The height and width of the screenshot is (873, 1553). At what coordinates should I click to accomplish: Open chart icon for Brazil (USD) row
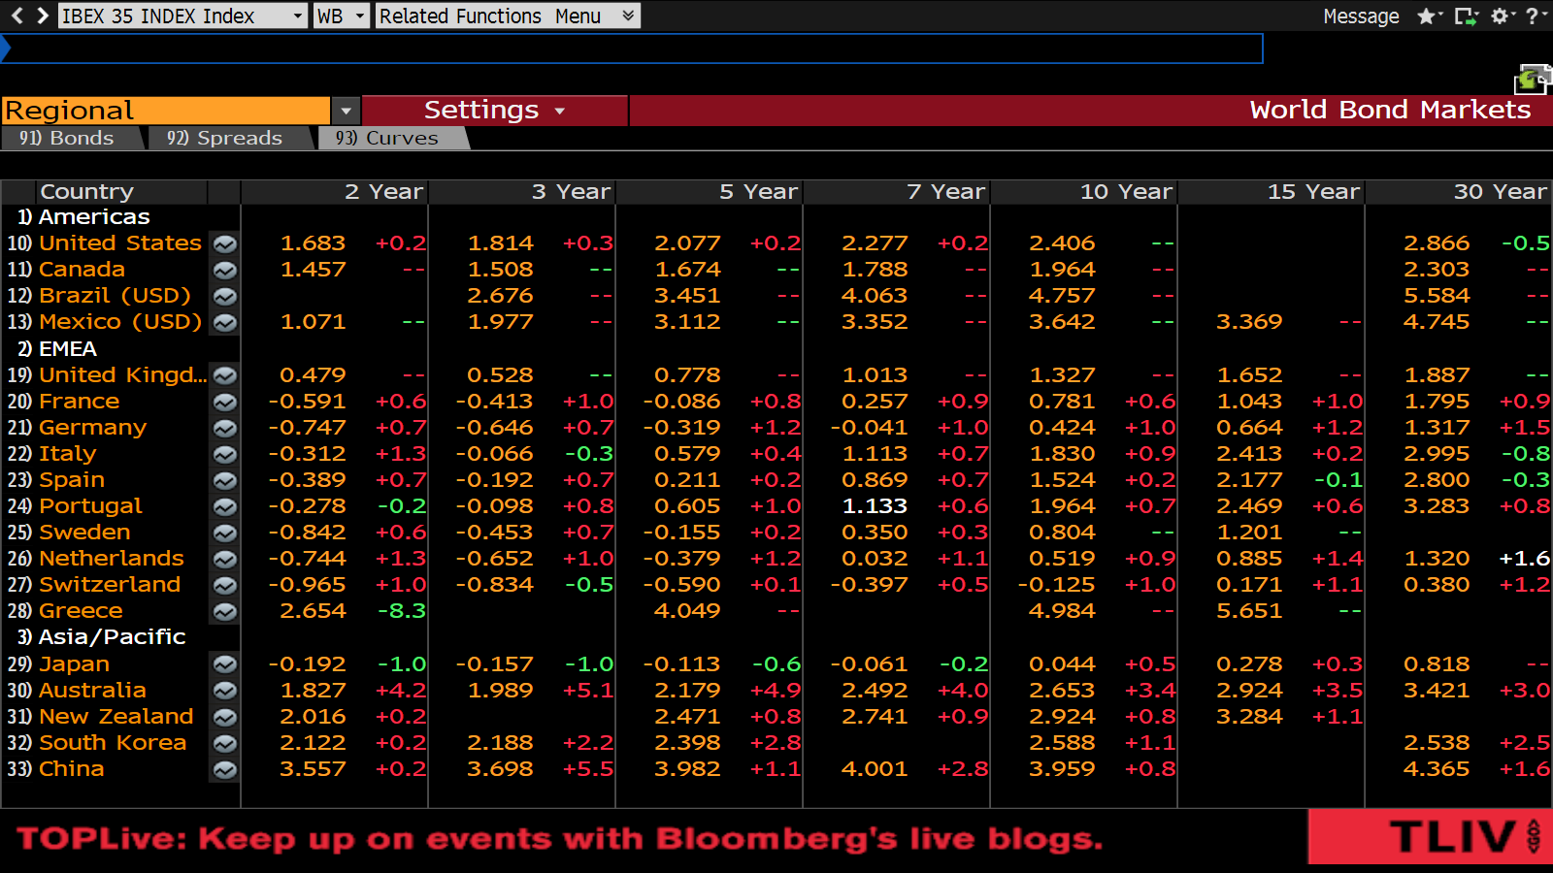(x=224, y=296)
